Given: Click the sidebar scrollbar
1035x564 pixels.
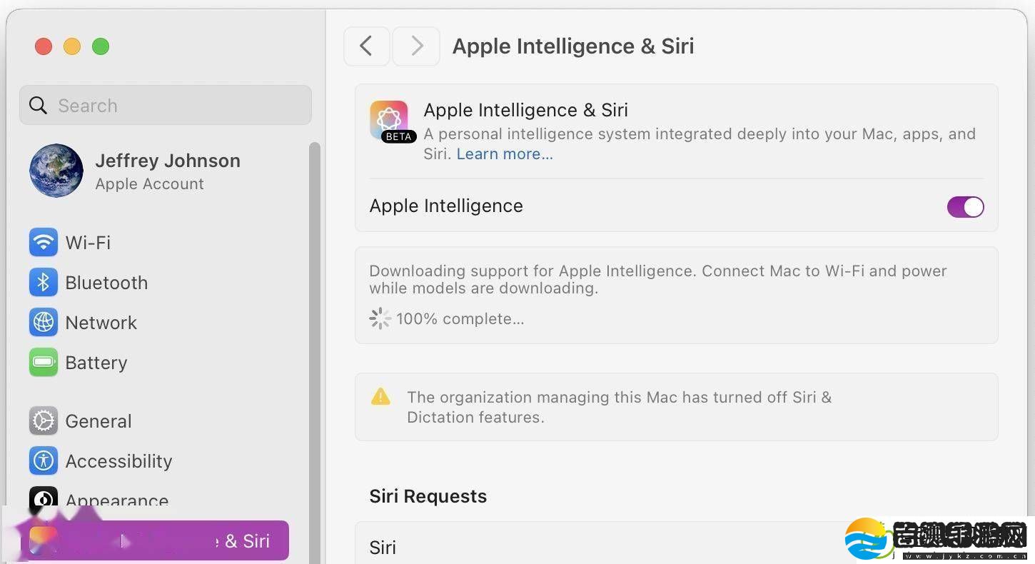Looking at the screenshot, I should (315, 350).
